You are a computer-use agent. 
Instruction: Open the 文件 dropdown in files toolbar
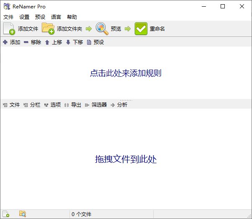click(15, 105)
